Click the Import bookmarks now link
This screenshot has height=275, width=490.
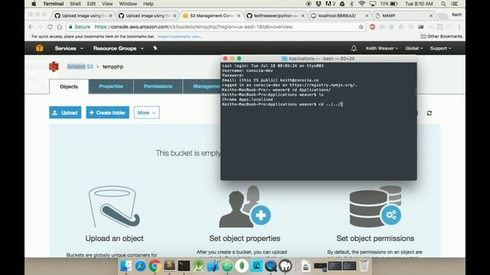[179, 37]
